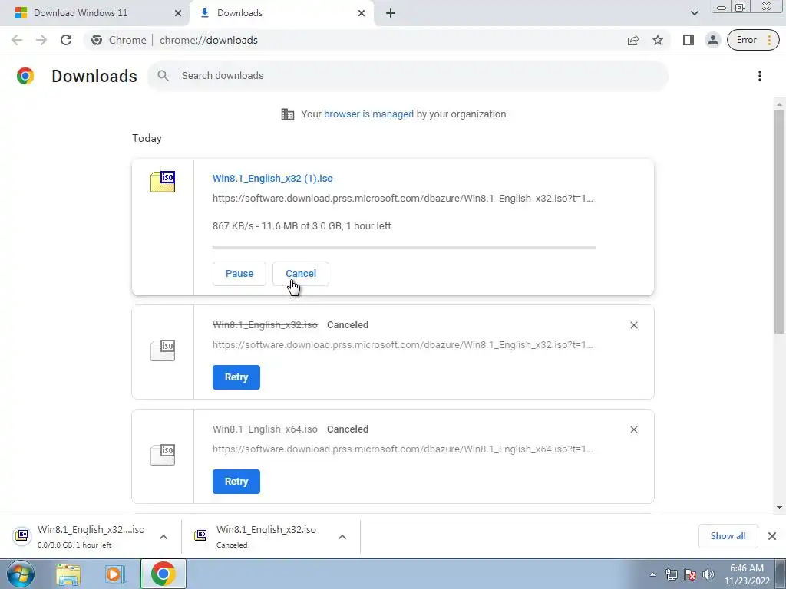
Task: Expand options for canceled shelf download
Action: [342, 537]
